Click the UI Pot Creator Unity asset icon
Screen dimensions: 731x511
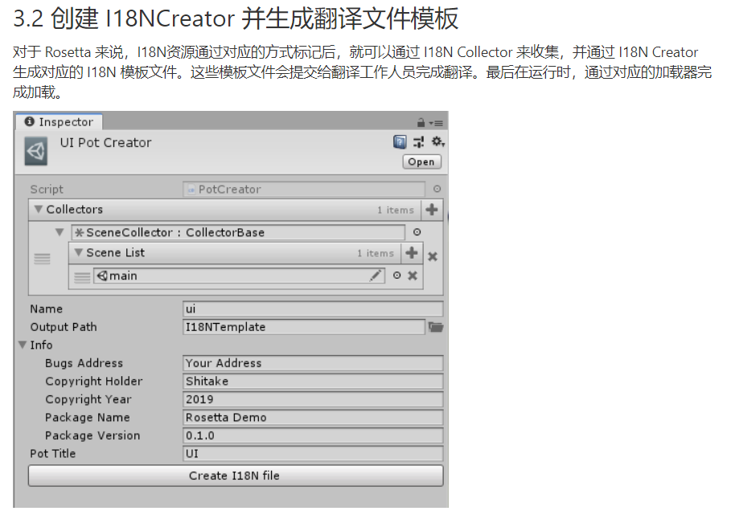click(36, 151)
